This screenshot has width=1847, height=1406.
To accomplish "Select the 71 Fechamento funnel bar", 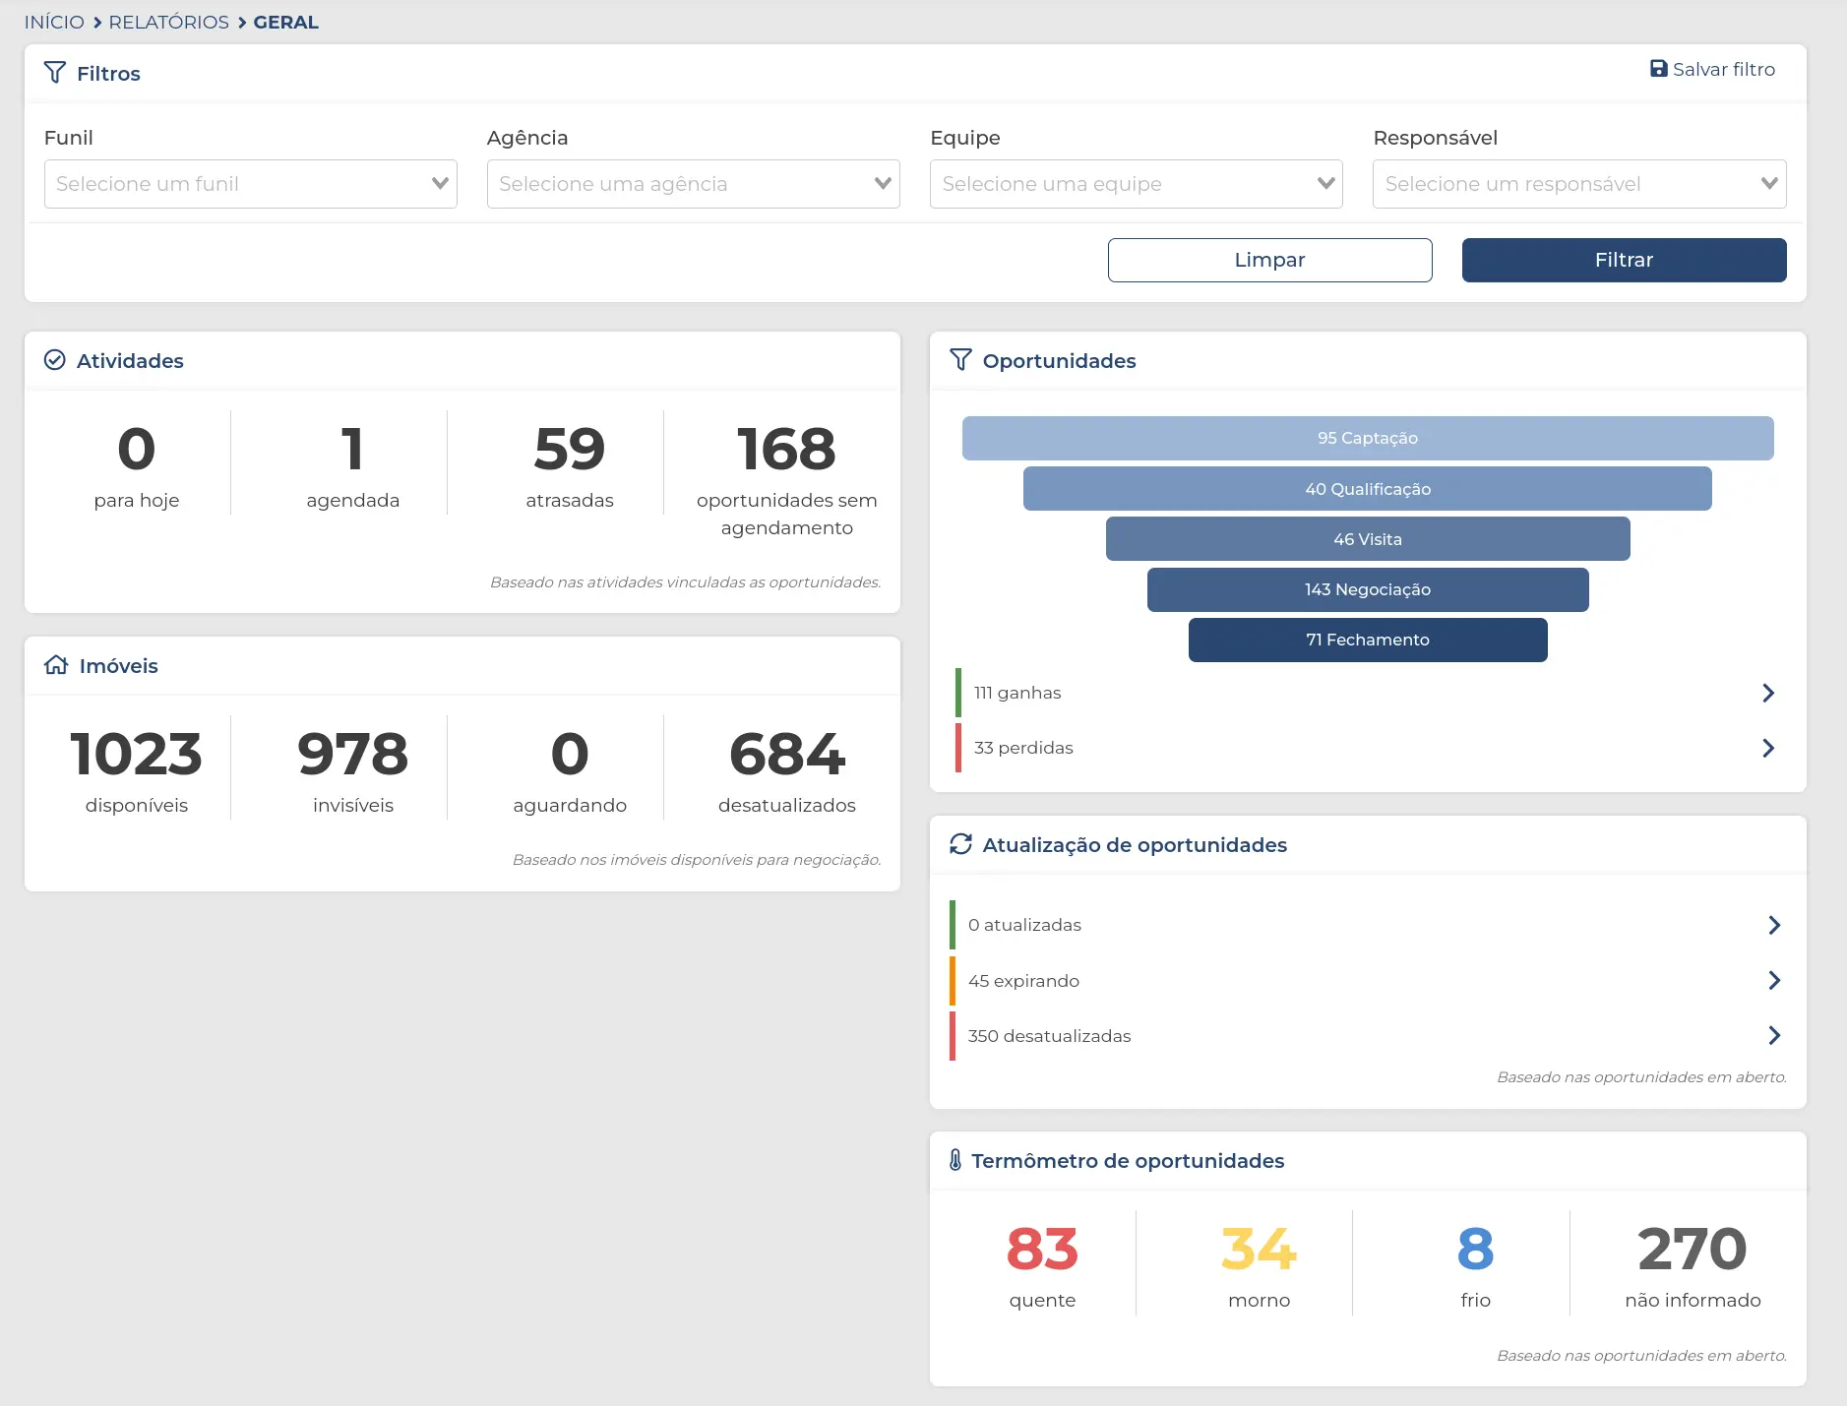I will pos(1368,640).
